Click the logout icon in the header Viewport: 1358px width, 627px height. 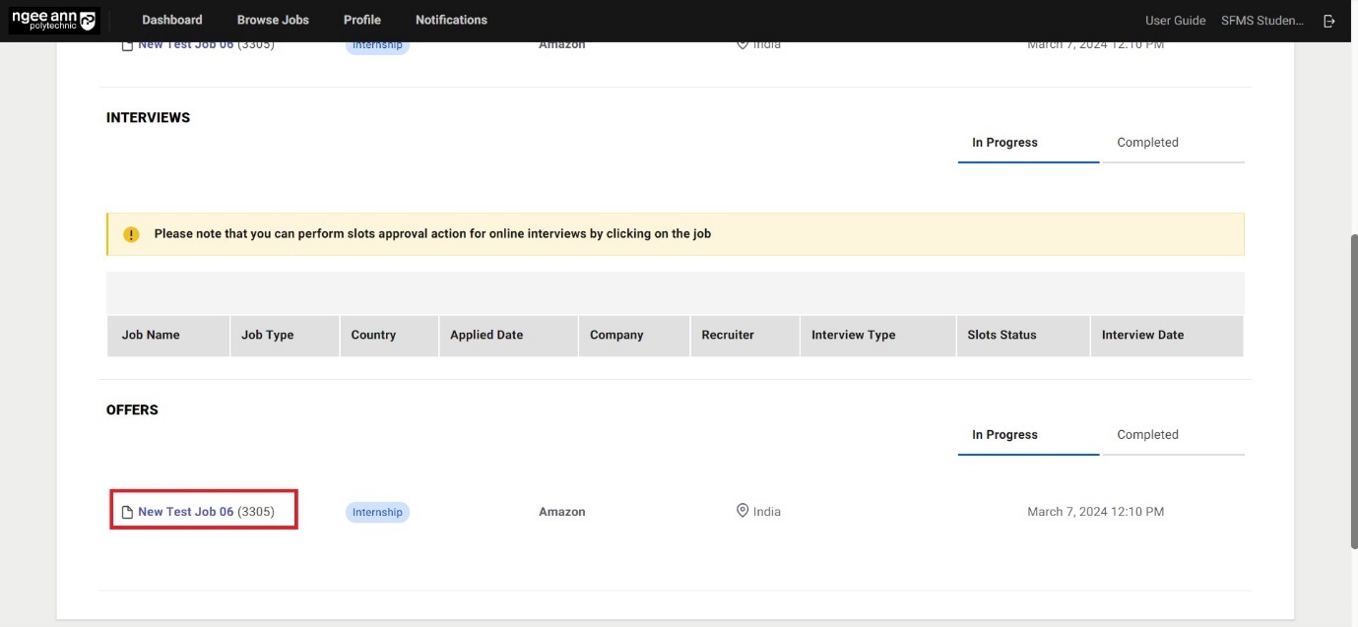1329,21
